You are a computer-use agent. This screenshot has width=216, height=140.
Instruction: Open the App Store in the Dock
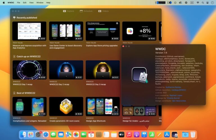coord(167,134)
